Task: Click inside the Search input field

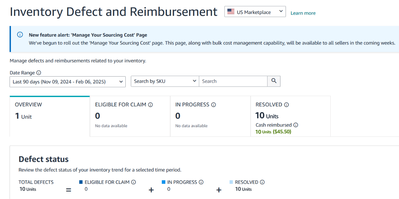Action: click(232, 81)
